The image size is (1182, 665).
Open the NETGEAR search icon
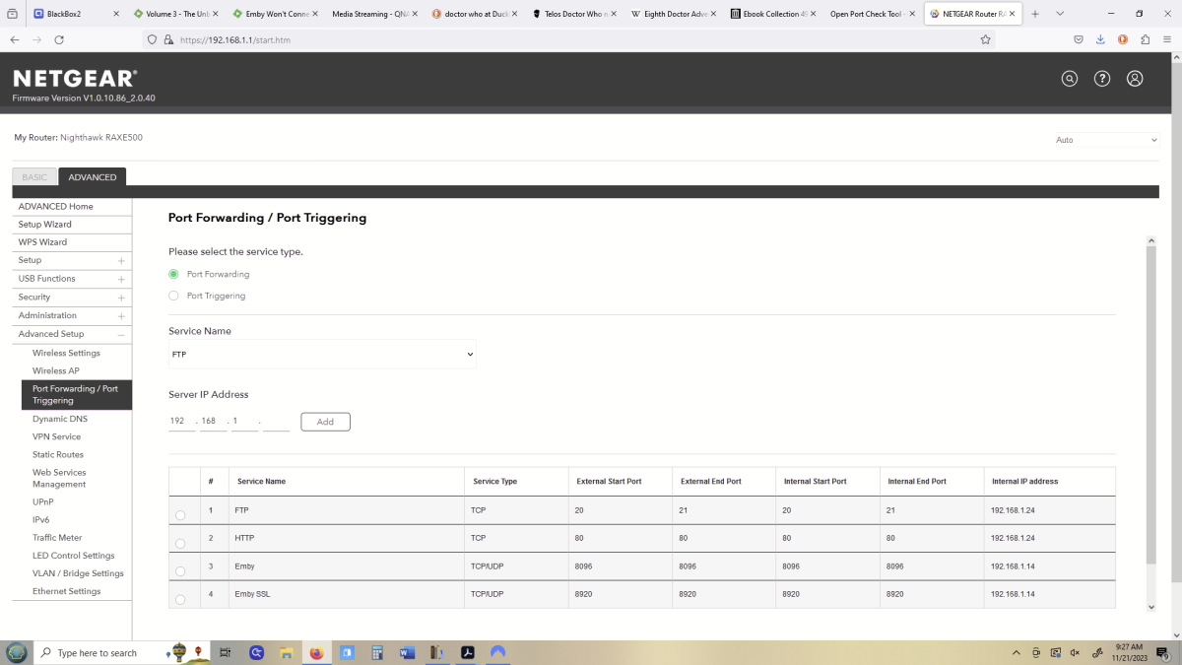(x=1070, y=79)
